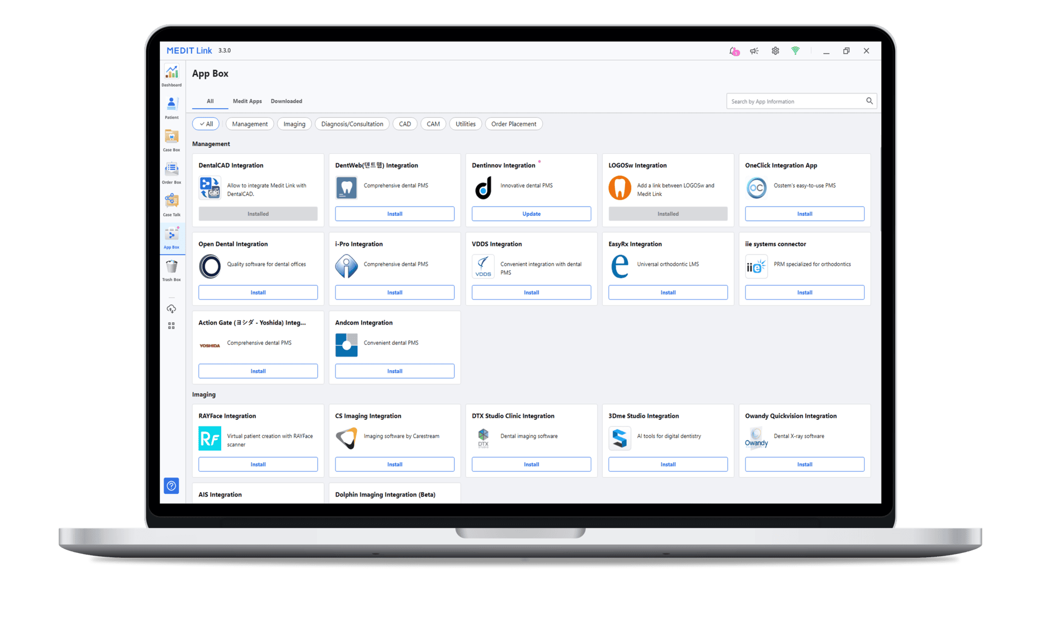Filter apps by Management category
Image resolution: width=1051 pixels, height=623 pixels.
coord(250,124)
